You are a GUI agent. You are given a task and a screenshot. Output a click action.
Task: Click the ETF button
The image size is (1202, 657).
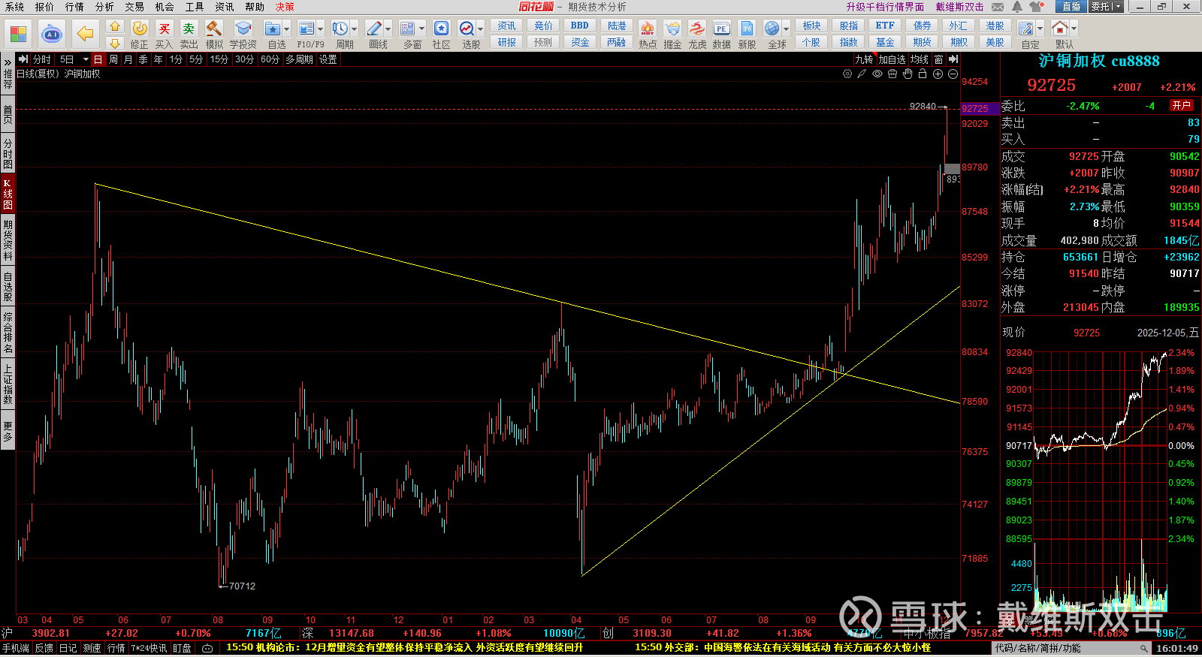[885, 26]
